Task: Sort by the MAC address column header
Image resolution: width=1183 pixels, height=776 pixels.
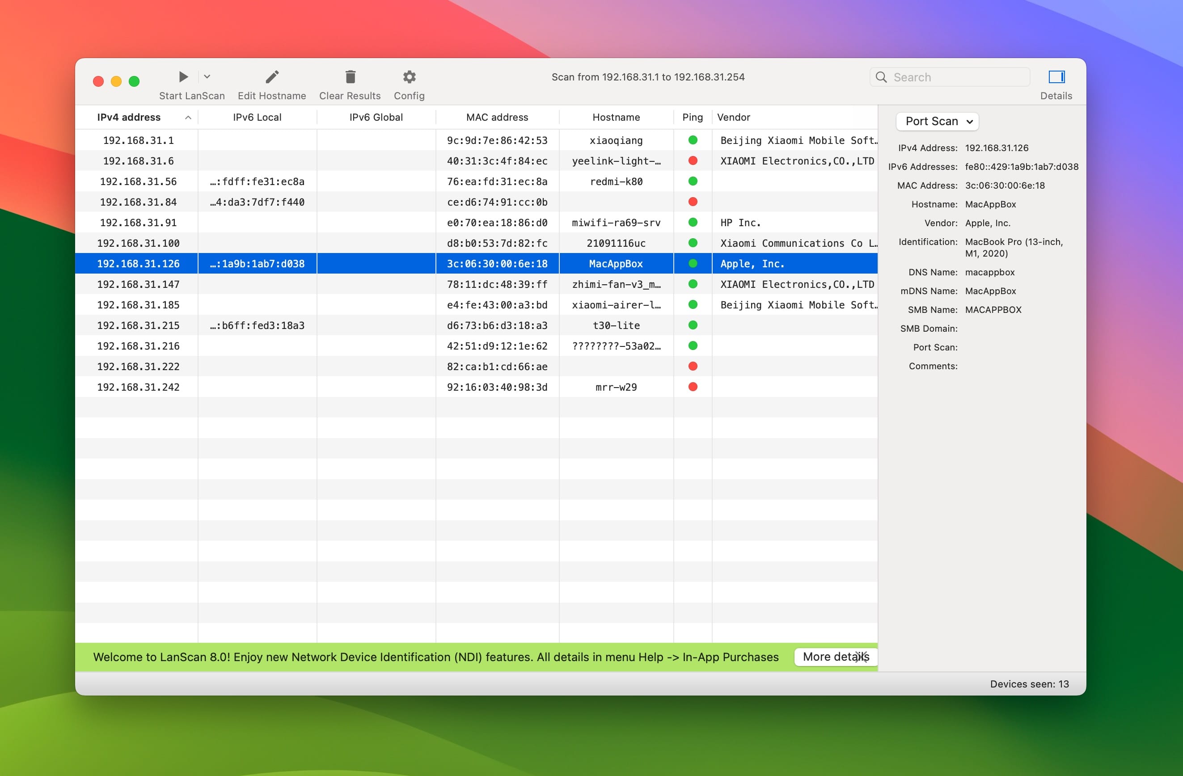Action: tap(497, 117)
